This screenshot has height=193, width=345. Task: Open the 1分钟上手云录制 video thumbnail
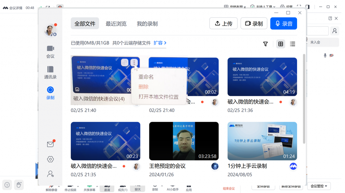point(262,141)
